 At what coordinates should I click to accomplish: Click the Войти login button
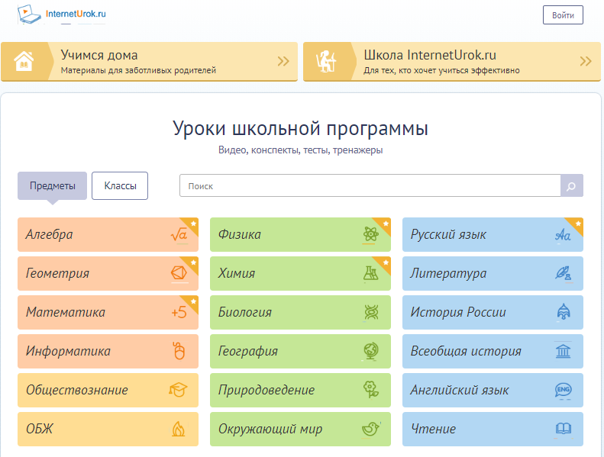[563, 15]
